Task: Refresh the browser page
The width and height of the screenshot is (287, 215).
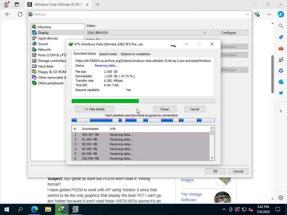Action: tap(20, 14)
